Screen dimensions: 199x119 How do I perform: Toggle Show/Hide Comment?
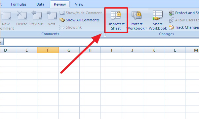click(81, 13)
